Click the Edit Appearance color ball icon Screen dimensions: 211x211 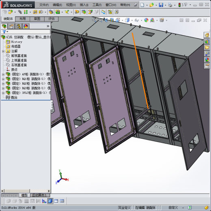pyautogui.click(x=146, y=20)
